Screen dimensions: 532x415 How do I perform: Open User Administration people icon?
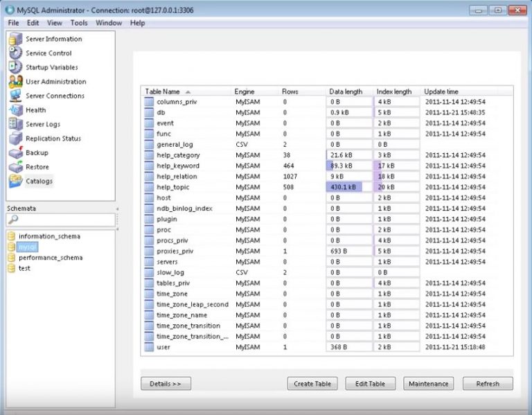click(x=15, y=82)
